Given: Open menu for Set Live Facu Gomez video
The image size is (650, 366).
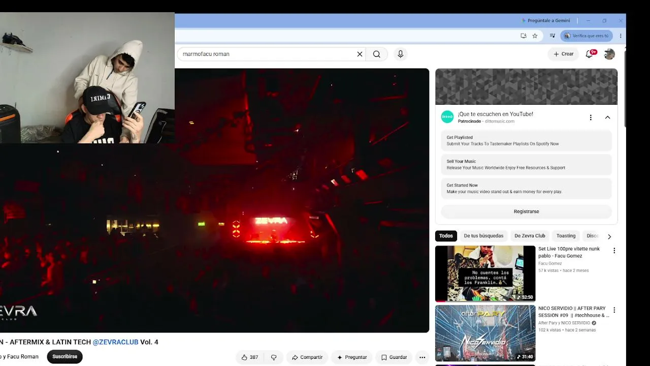Looking at the screenshot, I should pyautogui.click(x=614, y=251).
